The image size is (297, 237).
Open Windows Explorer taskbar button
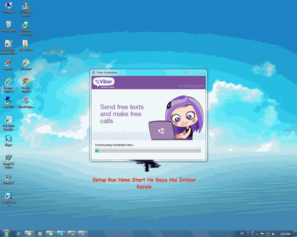pyautogui.click(x=29, y=234)
